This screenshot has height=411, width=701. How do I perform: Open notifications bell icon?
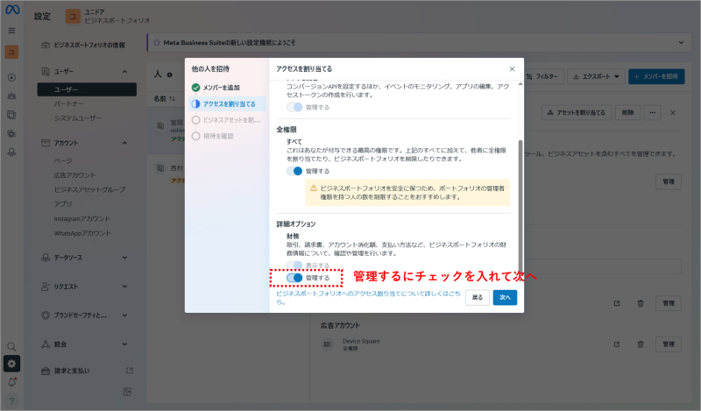tap(12, 382)
